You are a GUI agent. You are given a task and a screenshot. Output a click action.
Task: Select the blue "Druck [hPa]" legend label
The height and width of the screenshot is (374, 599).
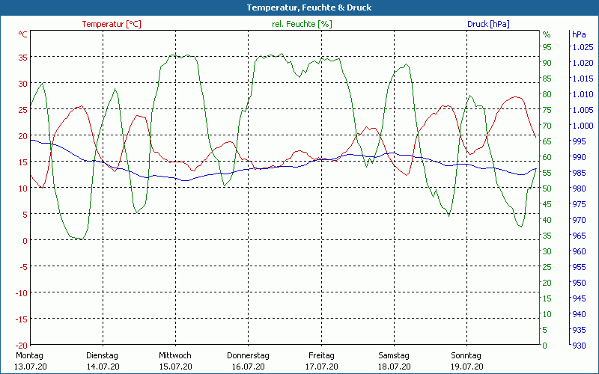coord(488,24)
